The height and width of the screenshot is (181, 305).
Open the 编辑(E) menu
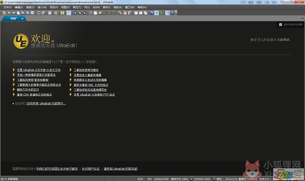[x=19, y=7]
